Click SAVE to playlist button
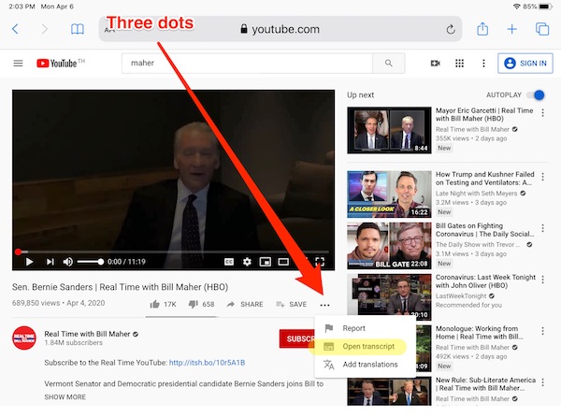Image resolution: width=561 pixels, height=417 pixels. pos(292,305)
